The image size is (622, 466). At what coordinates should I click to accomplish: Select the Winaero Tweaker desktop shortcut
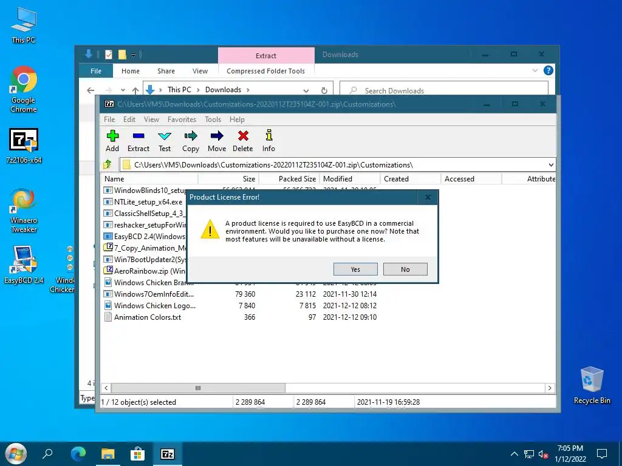pos(24,211)
